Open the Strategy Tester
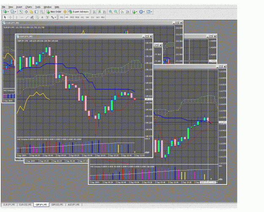This screenshot has width=264, height=212. point(42,12)
